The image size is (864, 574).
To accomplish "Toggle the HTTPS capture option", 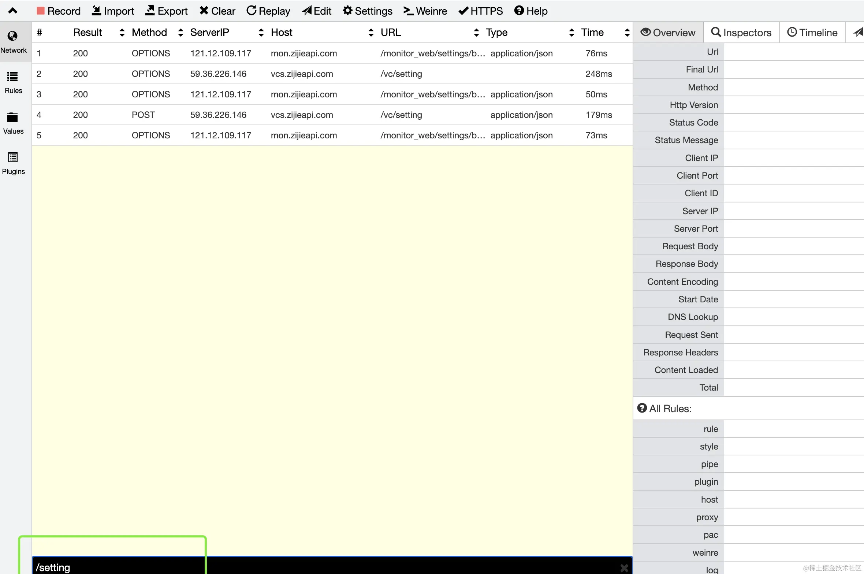I will click(481, 11).
